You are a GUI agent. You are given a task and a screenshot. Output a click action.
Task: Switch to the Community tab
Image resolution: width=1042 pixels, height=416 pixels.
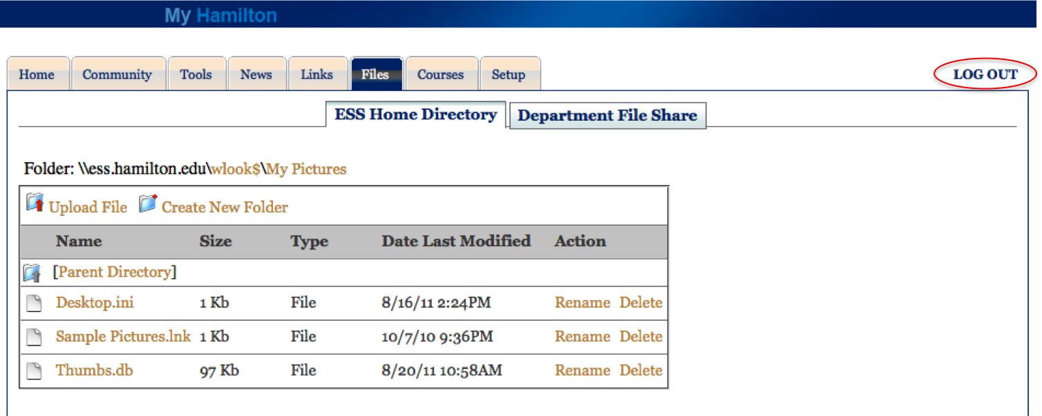(x=117, y=75)
